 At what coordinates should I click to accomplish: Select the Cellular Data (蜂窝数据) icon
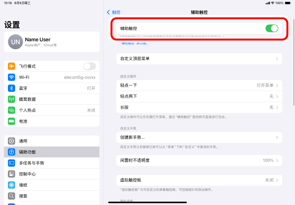point(11,99)
